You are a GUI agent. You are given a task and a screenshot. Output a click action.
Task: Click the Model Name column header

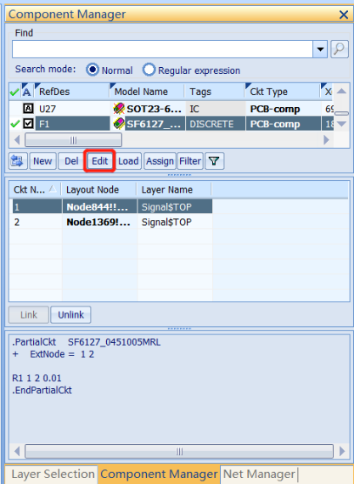[147, 92]
